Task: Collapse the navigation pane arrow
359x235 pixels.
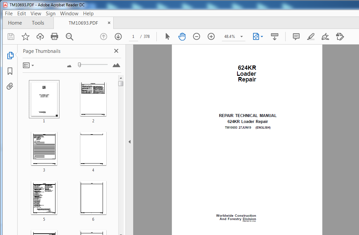Action: [130, 142]
